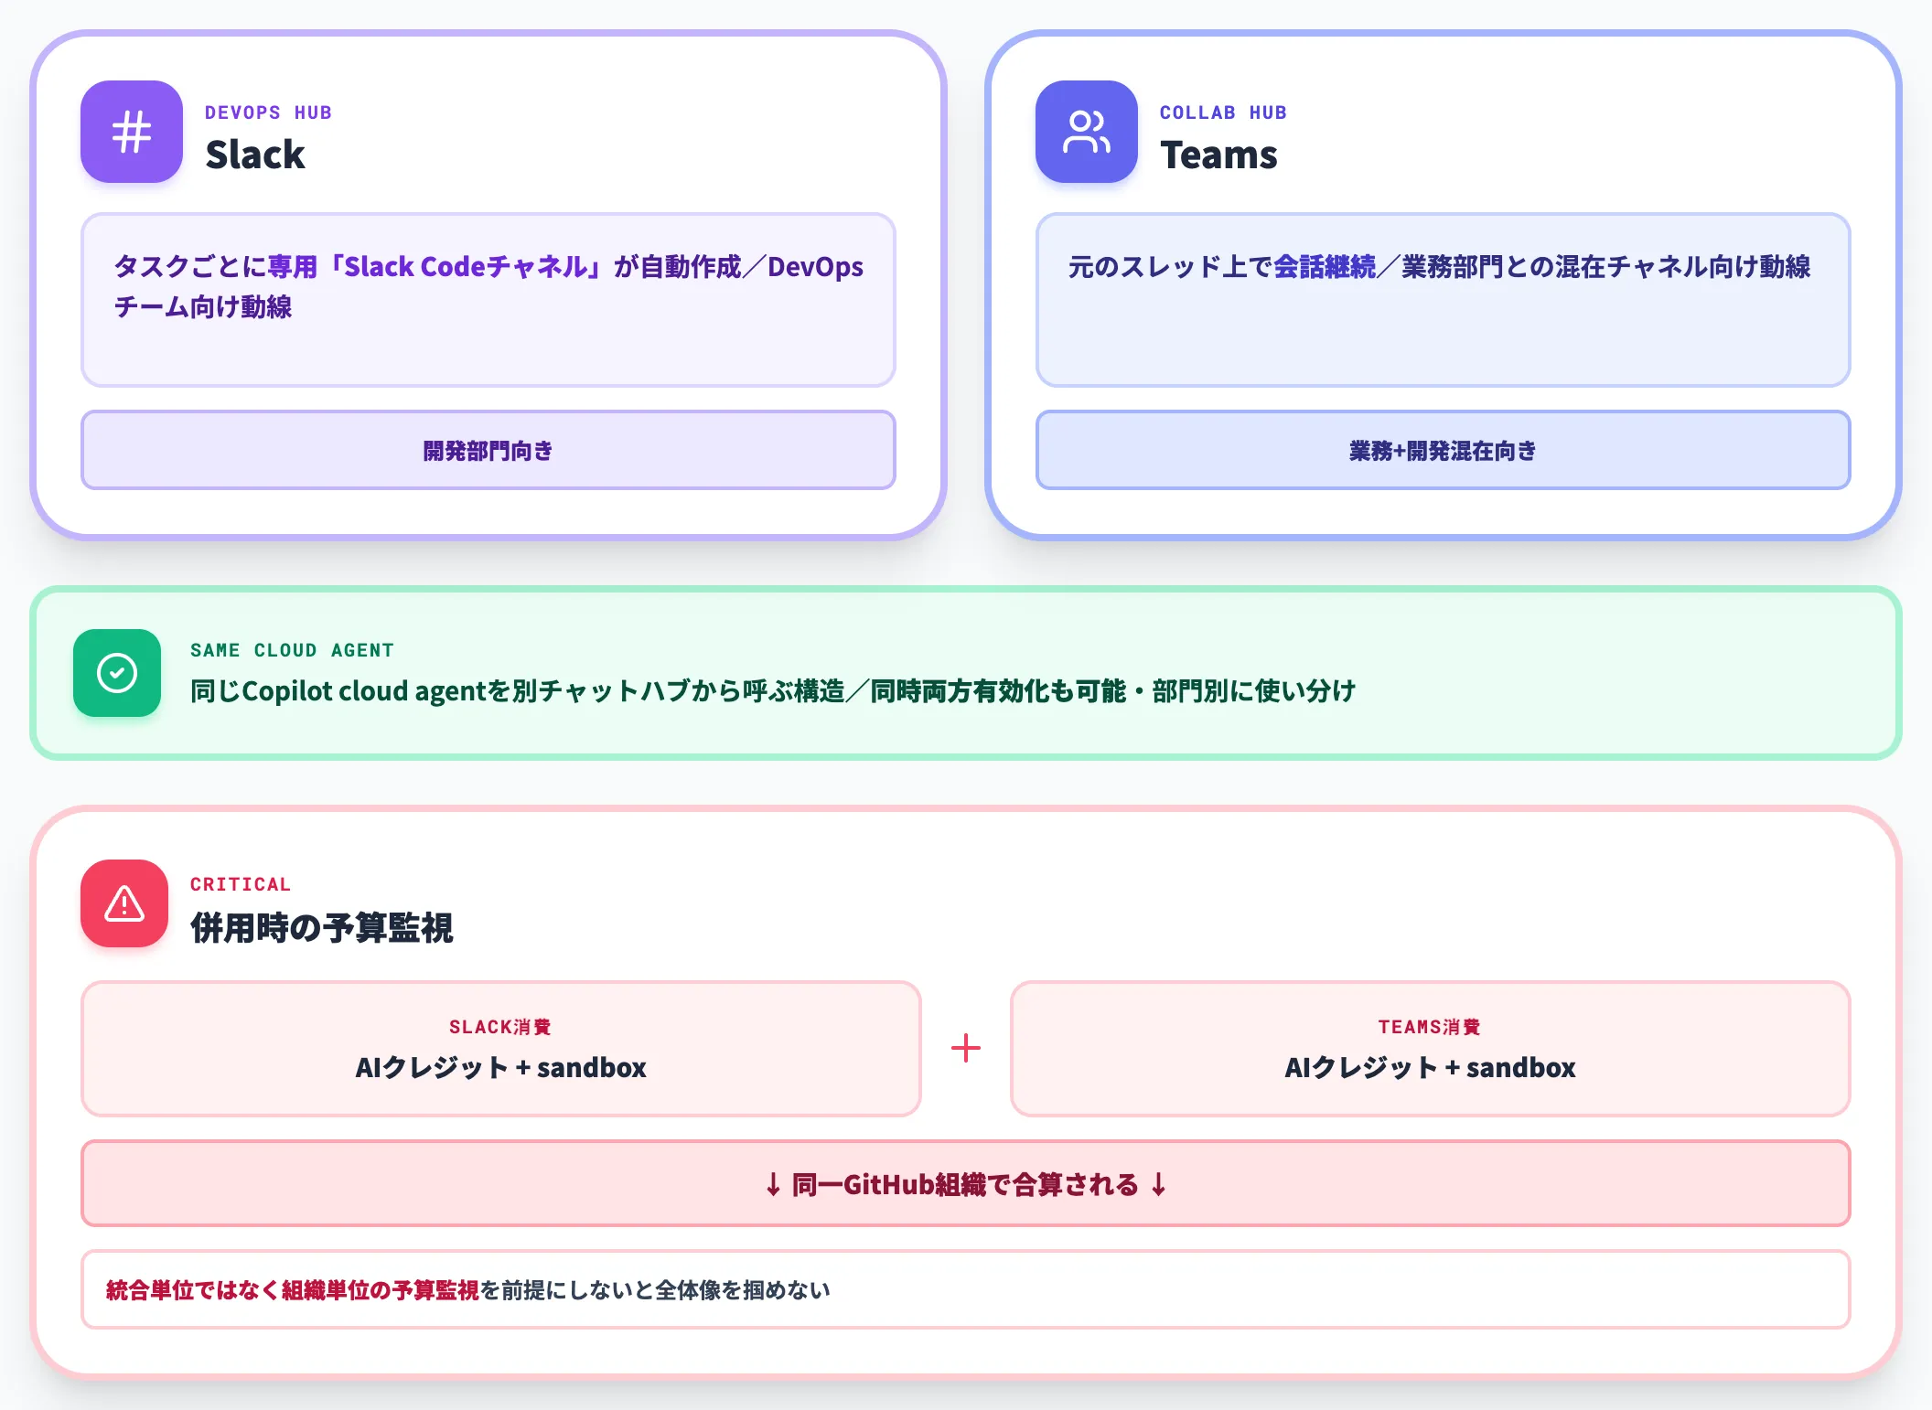1932x1410 pixels.
Task: Click the Slack heading
Action: point(255,155)
